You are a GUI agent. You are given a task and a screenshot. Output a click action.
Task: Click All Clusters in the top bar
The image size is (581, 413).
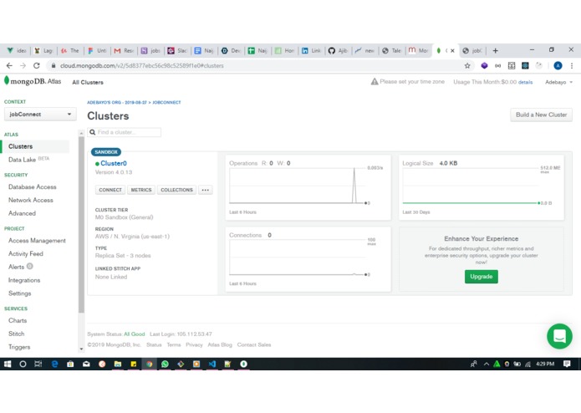coord(88,82)
